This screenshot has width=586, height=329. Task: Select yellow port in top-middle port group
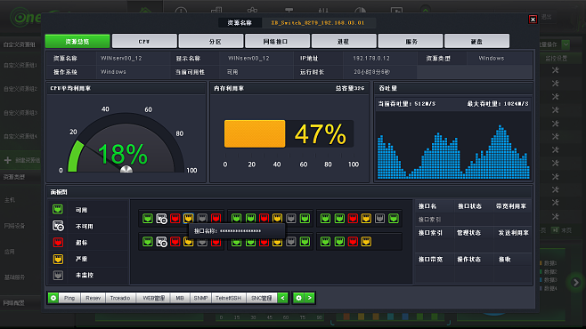[277, 218]
